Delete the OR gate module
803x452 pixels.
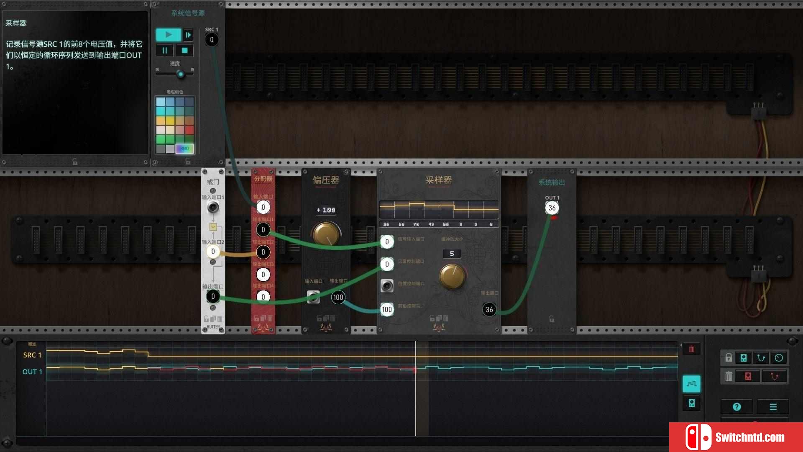click(x=220, y=319)
